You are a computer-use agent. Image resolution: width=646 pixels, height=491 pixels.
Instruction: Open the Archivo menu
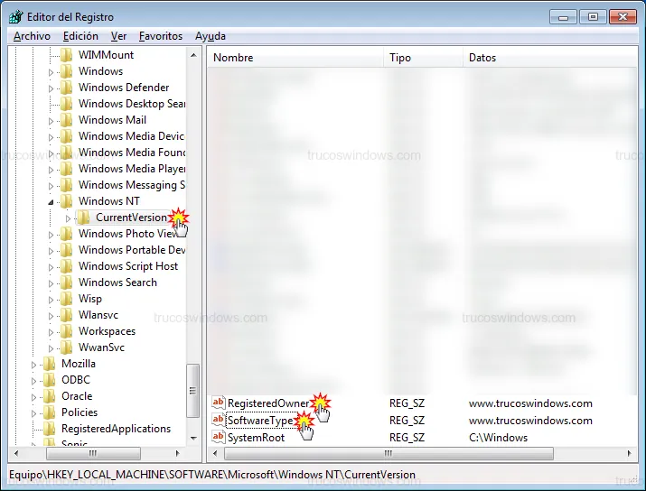pos(32,36)
